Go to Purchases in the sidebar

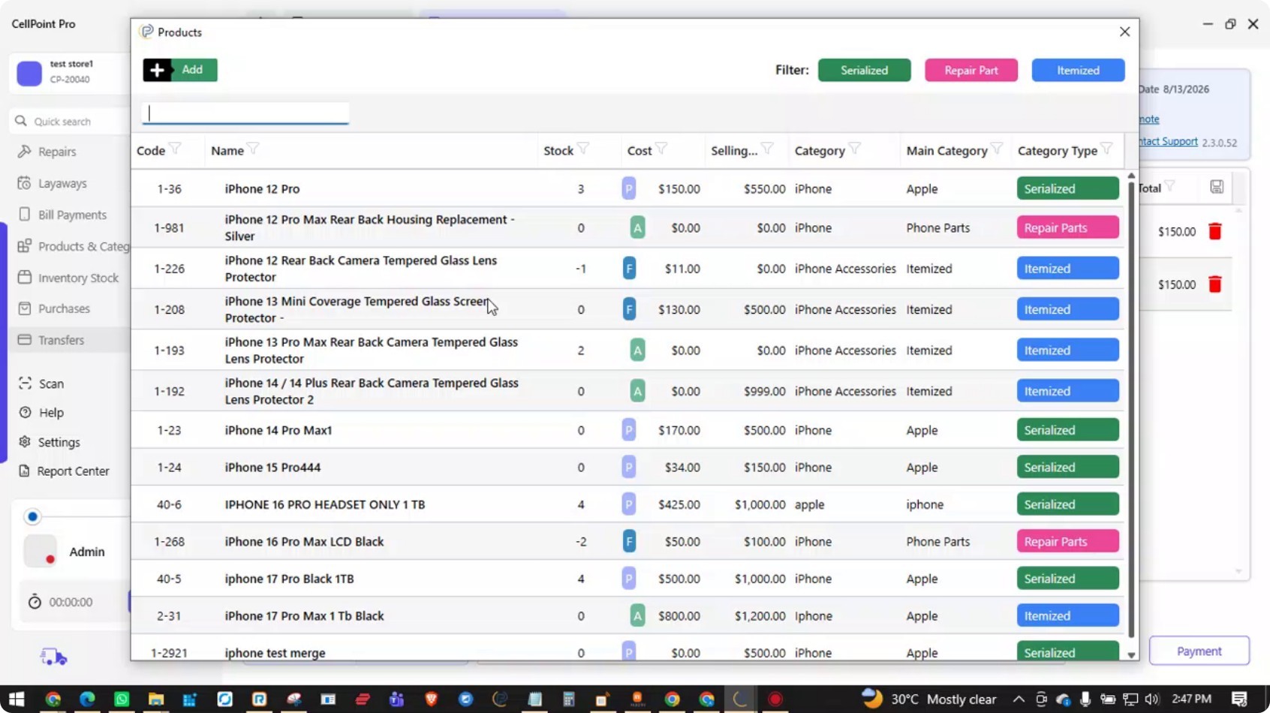[64, 308]
